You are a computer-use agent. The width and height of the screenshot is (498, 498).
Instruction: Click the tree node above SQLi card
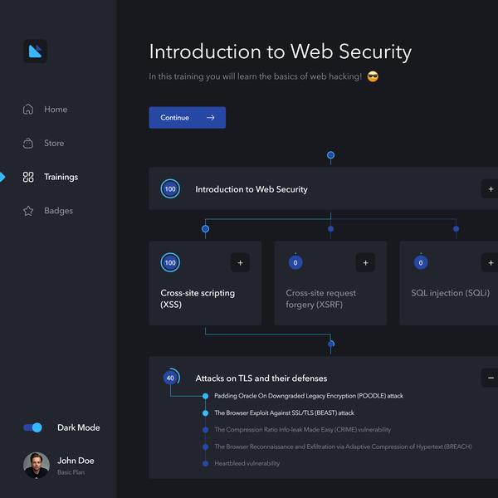(456, 229)
